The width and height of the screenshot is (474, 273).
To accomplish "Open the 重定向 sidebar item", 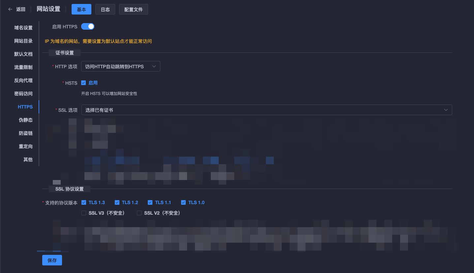I will tap(26, 146).
